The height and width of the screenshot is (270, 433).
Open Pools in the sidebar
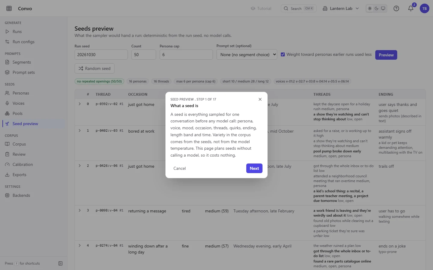click(x=33, y=113)
